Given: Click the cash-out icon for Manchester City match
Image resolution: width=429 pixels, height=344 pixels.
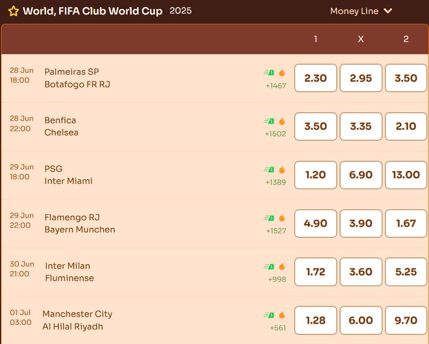Looking at the screenshot, I should click(269, 315).
